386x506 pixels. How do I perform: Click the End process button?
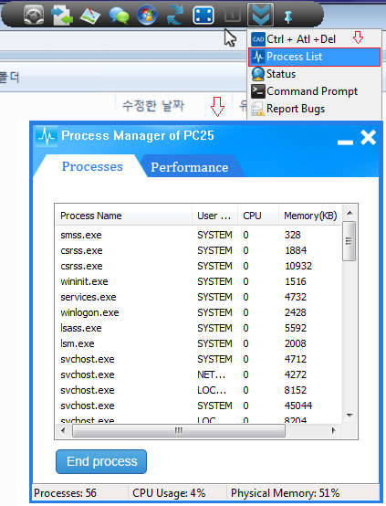click(101, 461)
